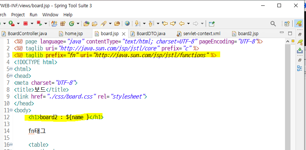Open the flashlight Search dropdown arrow
The image size is (306, 150).
[x=110, y=24]
